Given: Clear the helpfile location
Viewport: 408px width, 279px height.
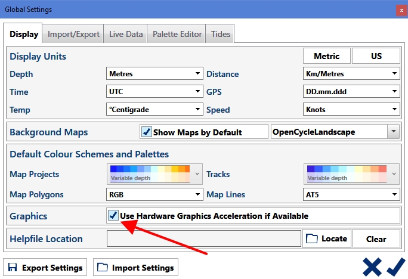Looking at the screenshot, I should (x=376, y=239).
